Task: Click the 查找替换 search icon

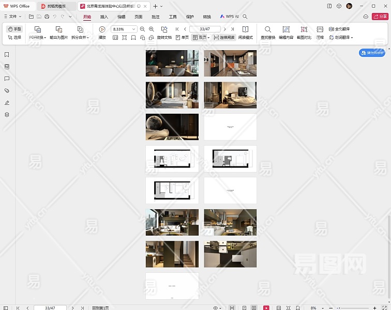Action: [x=268, y=29]
